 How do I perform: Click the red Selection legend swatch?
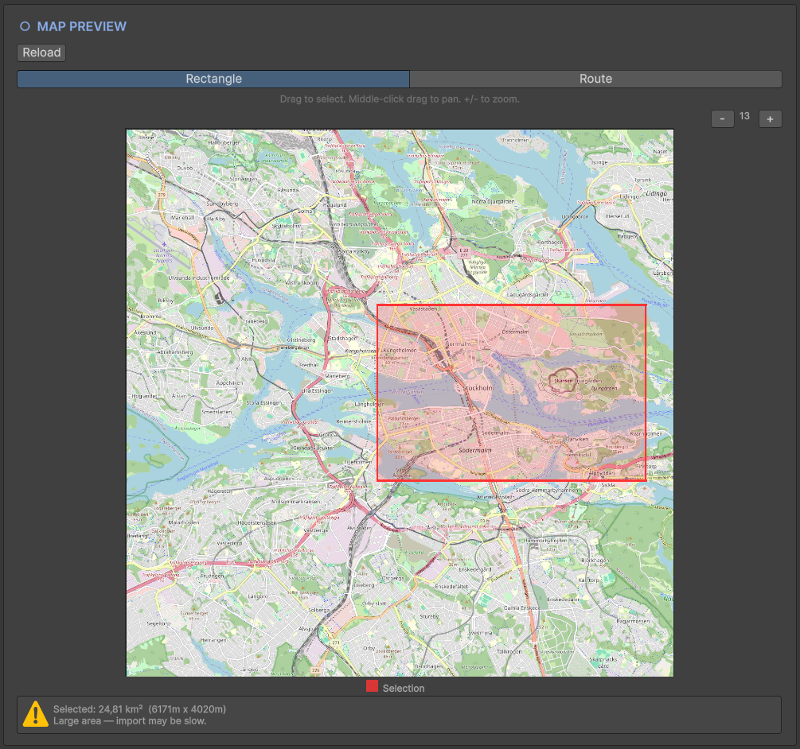[371, 687]
